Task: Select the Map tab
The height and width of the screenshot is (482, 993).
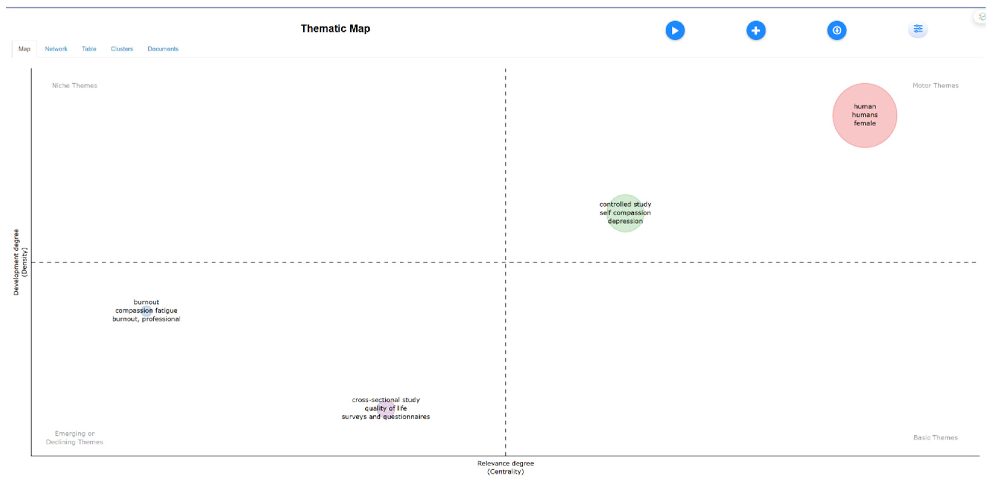Action: (x=24, y=49)
